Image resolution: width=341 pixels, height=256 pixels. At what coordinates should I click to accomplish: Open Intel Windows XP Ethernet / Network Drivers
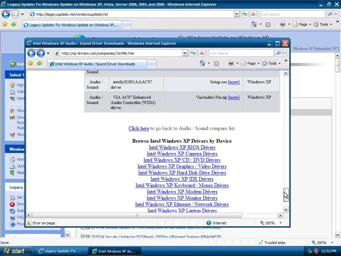click(x=182, y=204)
